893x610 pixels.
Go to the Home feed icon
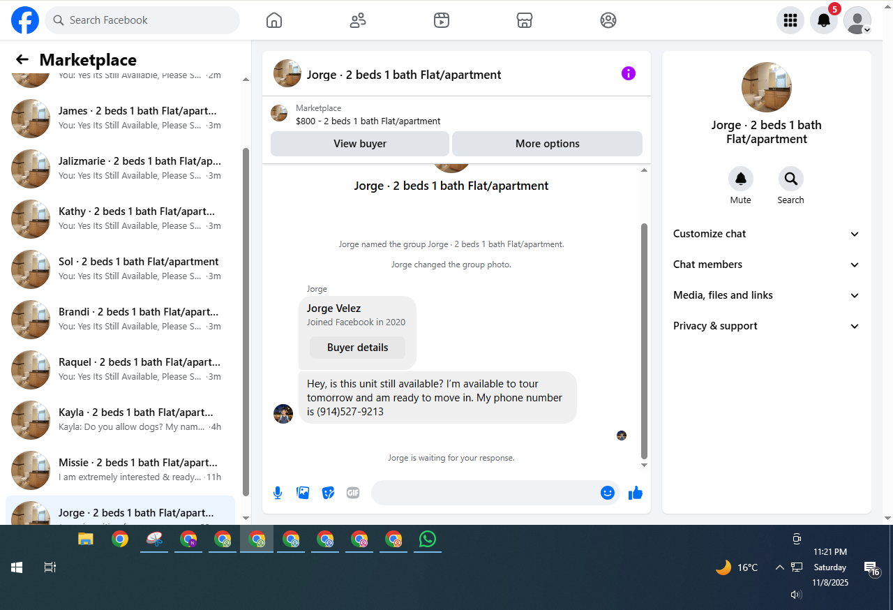coord(274,20)
